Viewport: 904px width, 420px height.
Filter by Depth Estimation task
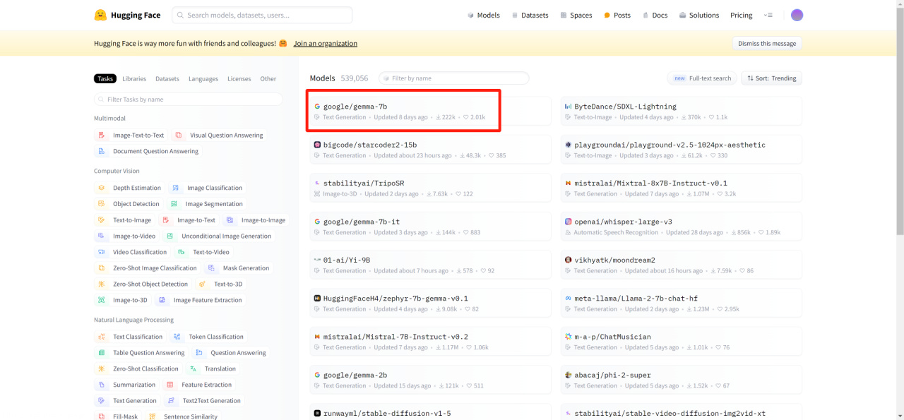(130, 188)
